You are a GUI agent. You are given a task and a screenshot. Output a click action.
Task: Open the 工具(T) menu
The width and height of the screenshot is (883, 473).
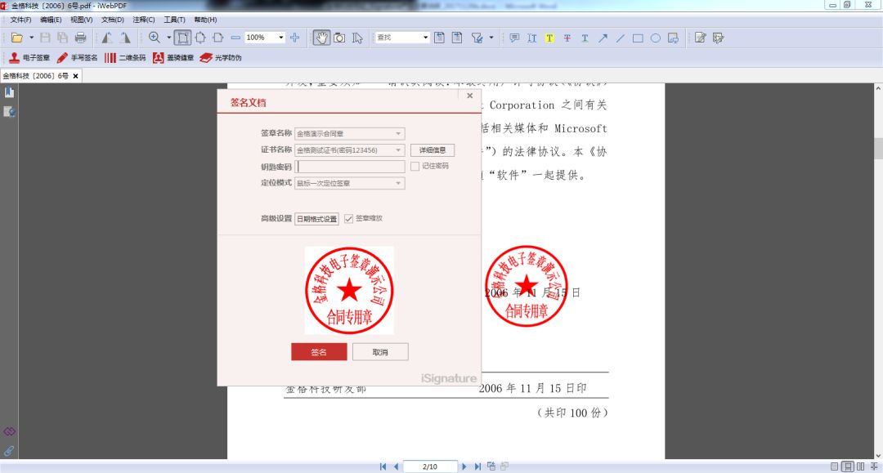tap(174, 20)
